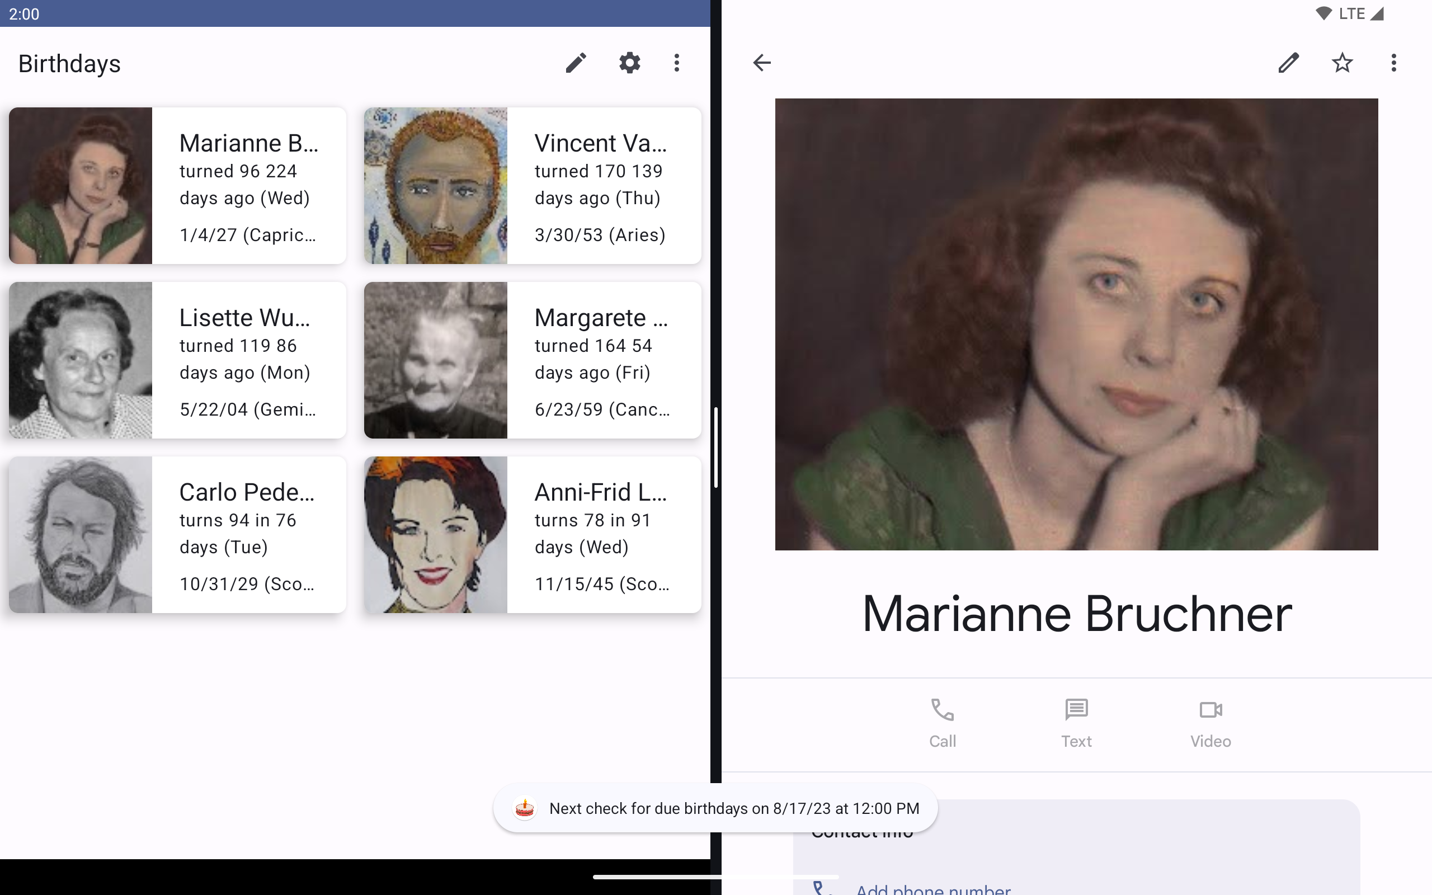The height and width of the screenshot is (895, 1432).
Task: Tap Carlo Pede... portrait thumbnail
Action: click(81, 535)
